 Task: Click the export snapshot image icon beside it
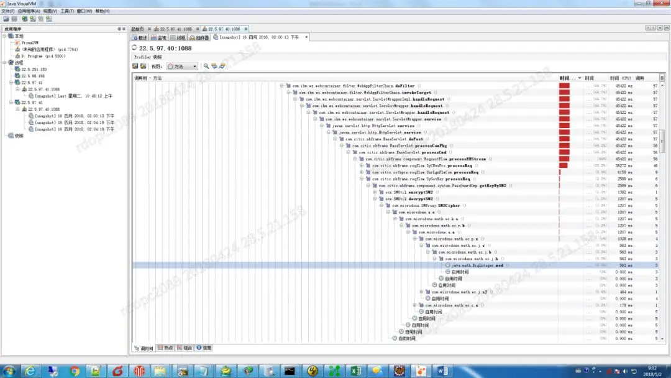click(x=143, y=67)
